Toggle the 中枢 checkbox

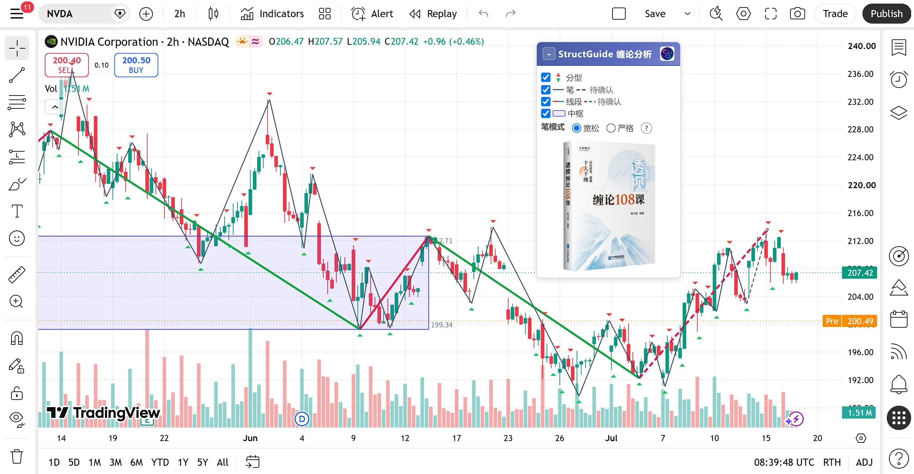(x=546, y=113)
